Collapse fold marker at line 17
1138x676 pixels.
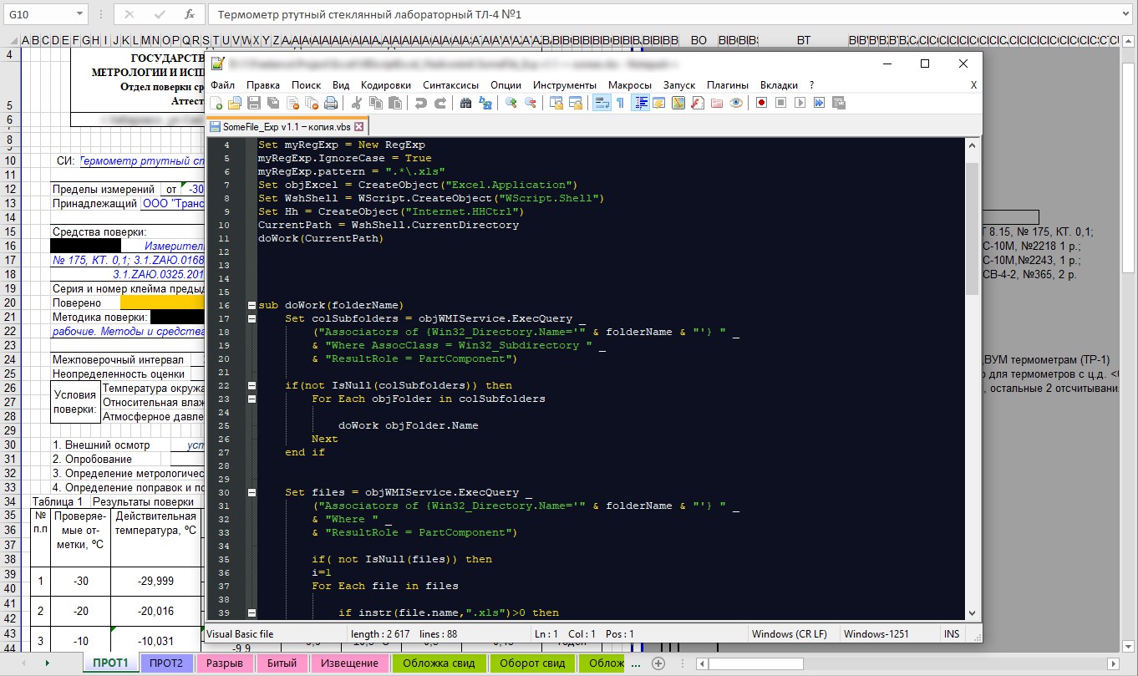(251, 318)
